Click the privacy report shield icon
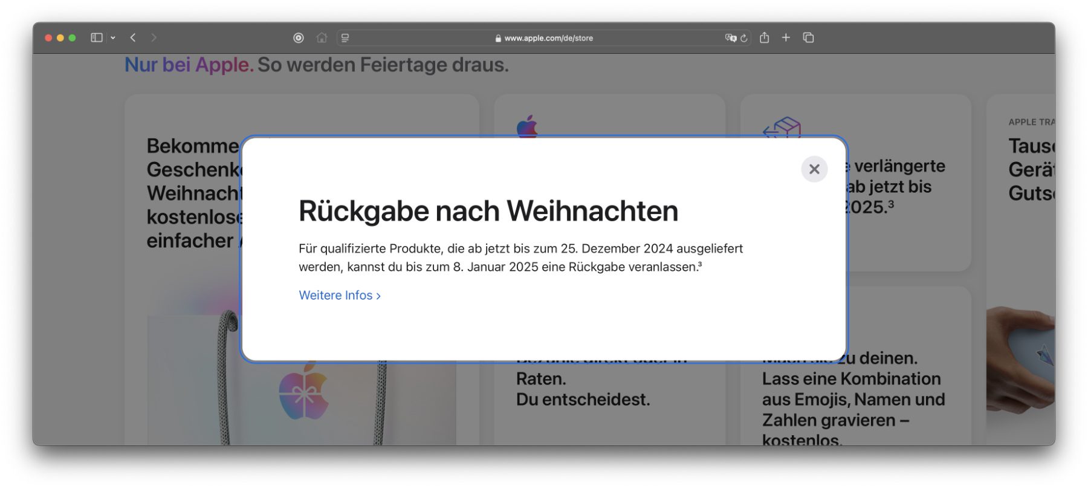 299,37
